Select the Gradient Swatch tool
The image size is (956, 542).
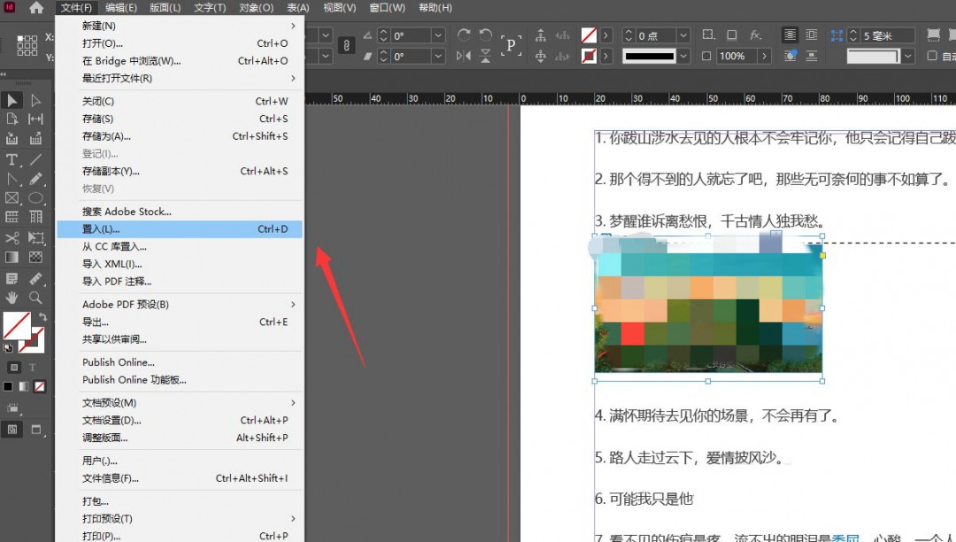[11, 256]
